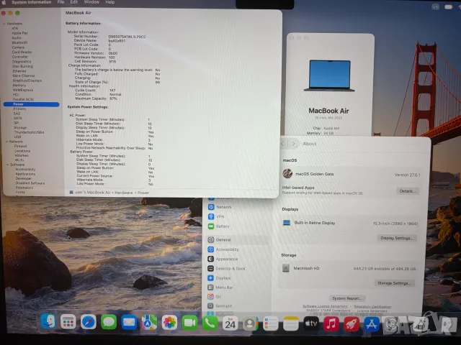Select Bluetooth in Hardware list
Screen dimensions: 461x345
[19, 42]
